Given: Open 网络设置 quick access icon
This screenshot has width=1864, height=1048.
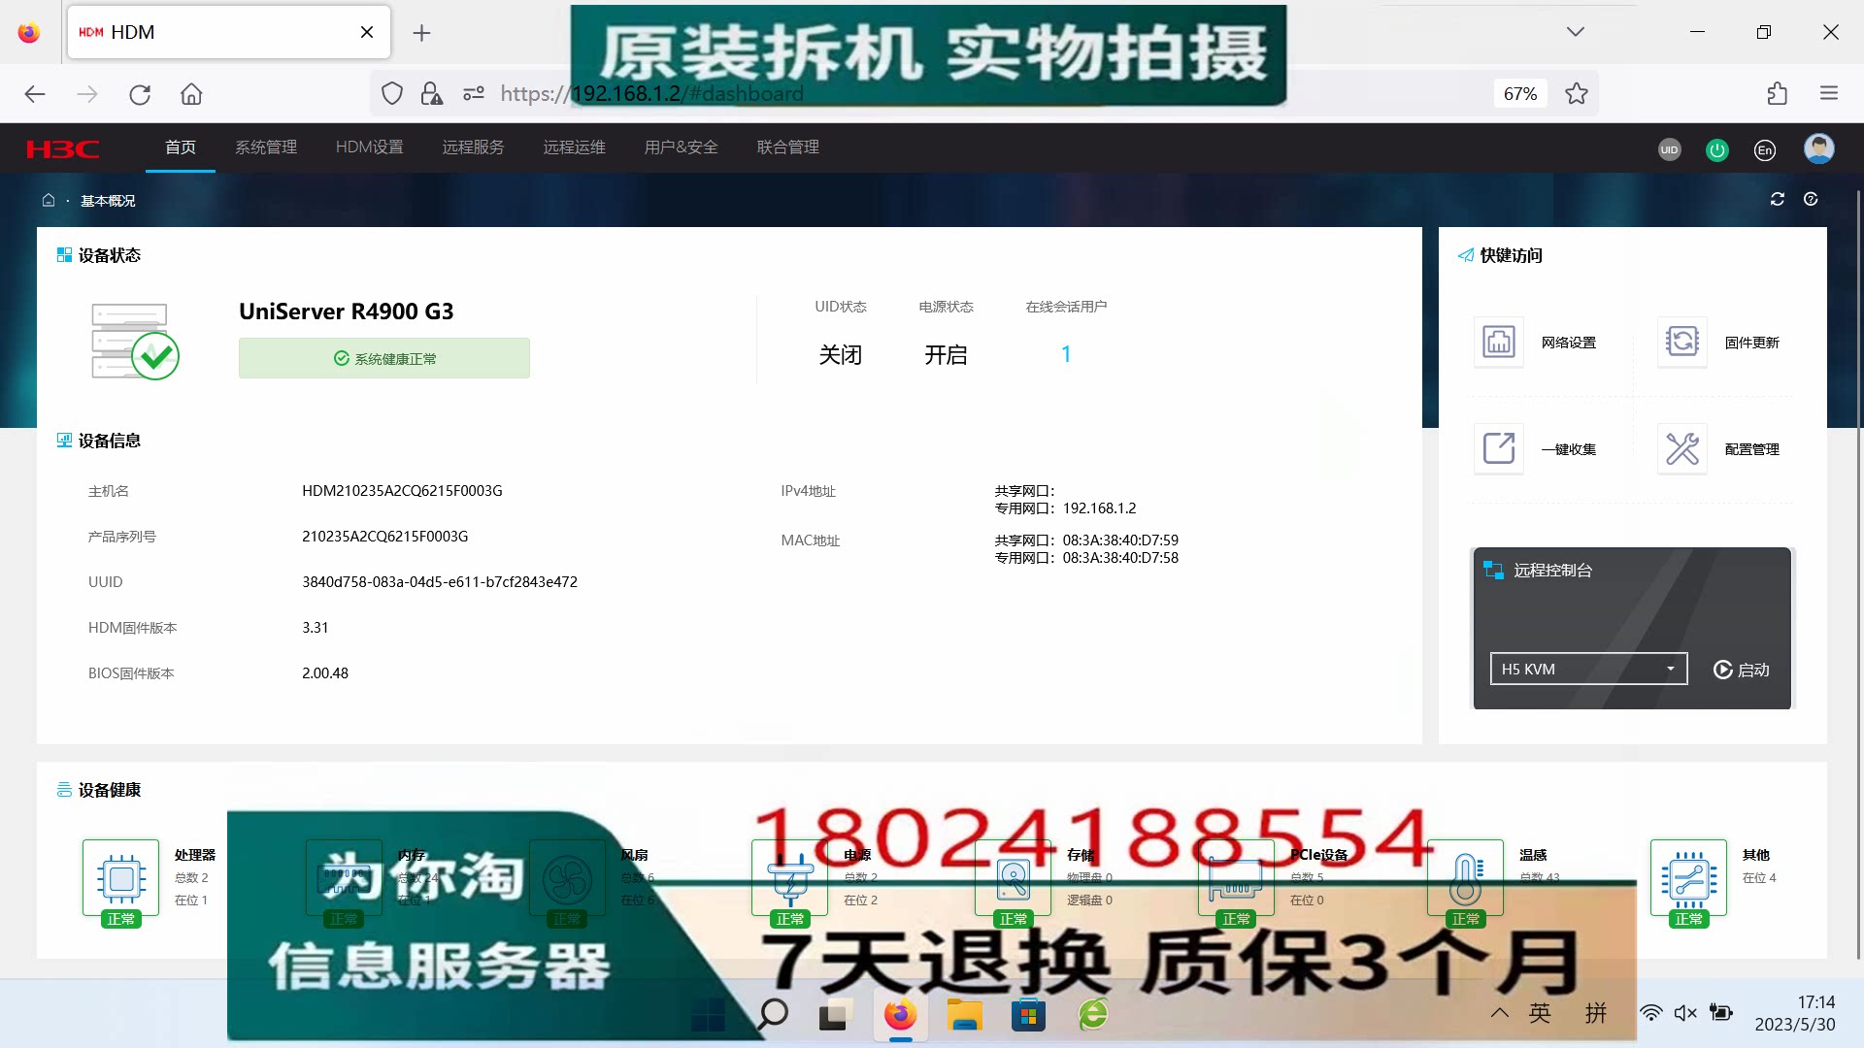Looking at the screenshot, I should tap(1499, 342).
